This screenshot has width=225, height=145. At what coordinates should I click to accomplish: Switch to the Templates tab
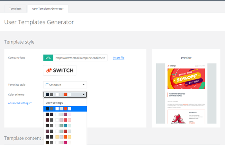(x=15, y=9)
